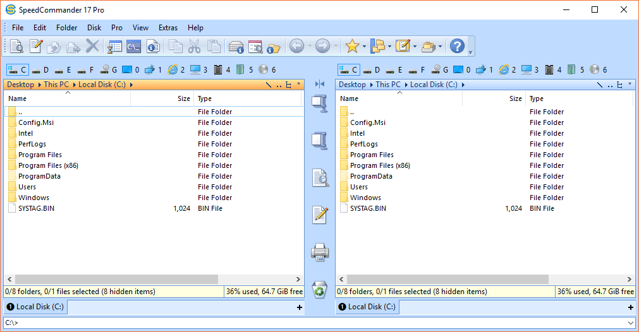Select PerfLogs folder in left panel
The height and width of the screenshot is (332, 639).
(x=32, y=144)
